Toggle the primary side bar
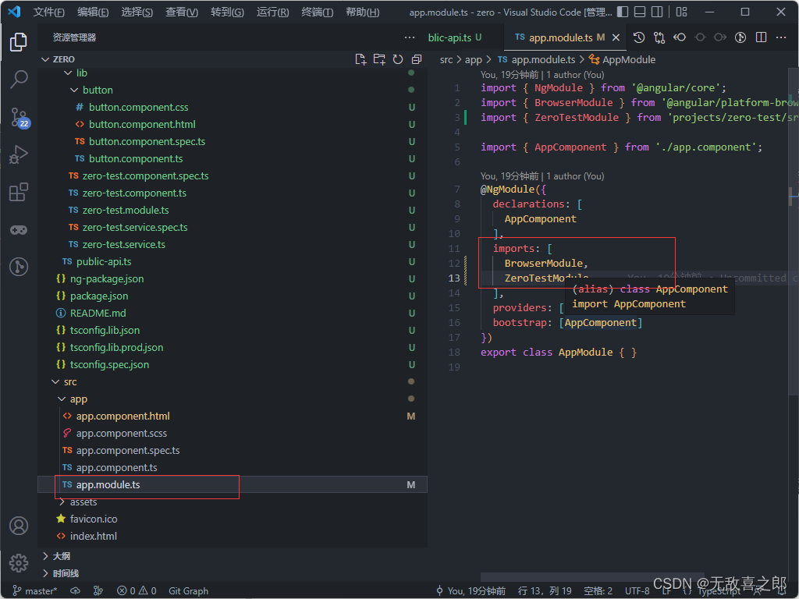This screenshot has height=599, width=799. [x=623, y=12]
